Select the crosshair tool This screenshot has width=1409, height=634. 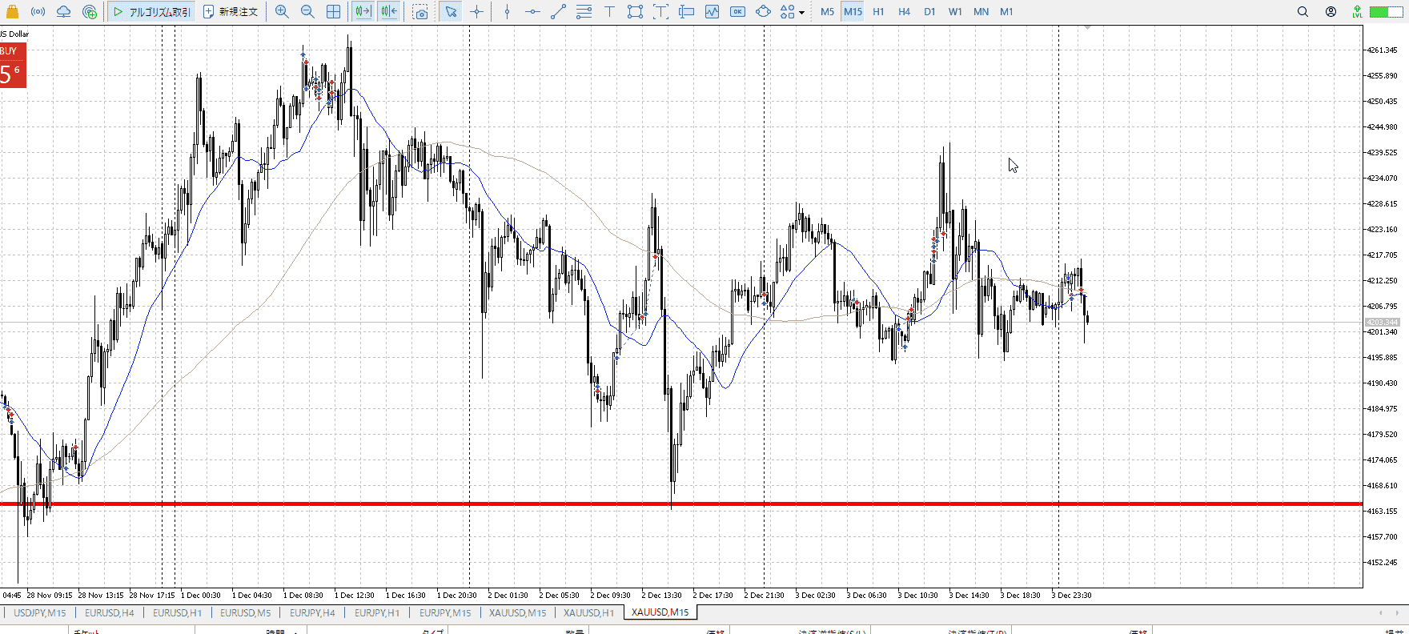477,12
